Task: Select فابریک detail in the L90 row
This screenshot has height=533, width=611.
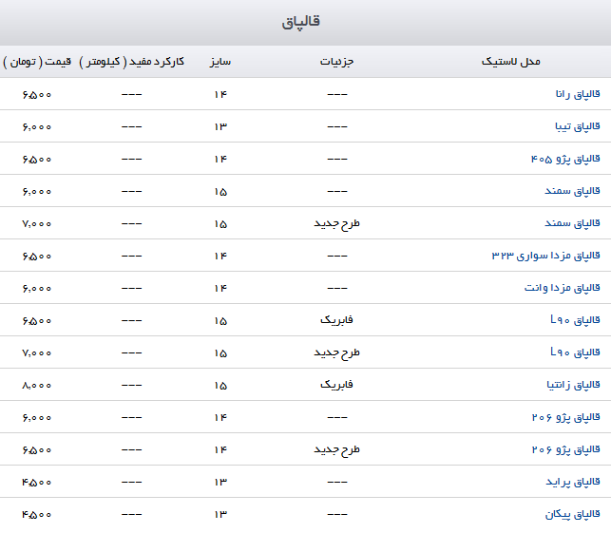Action: click(x=336, y=320)
